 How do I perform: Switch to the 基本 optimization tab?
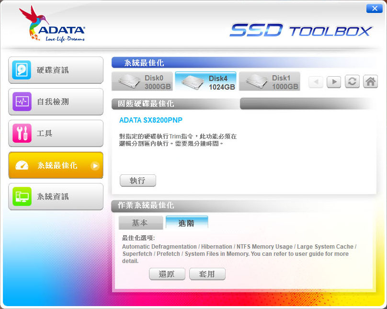tap(141, 223)
